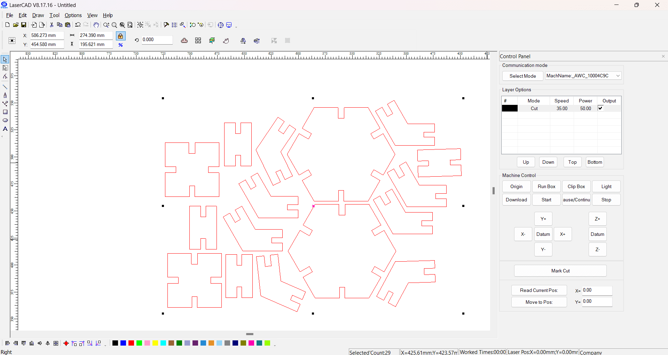Open the Edit menu
This screenshot has height=355, width=668.
point(23,15)
